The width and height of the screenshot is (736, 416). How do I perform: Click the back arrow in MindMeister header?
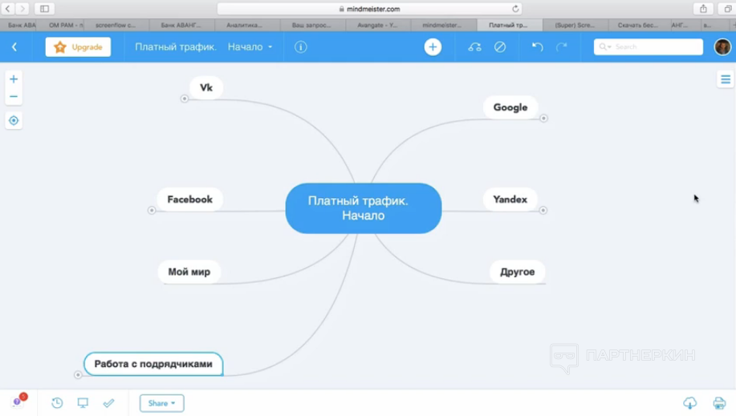tap(14, 47)
